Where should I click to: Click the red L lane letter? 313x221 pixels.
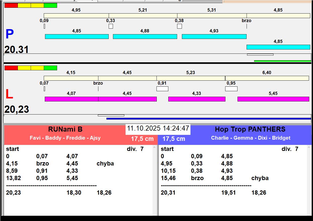[9, 95]
